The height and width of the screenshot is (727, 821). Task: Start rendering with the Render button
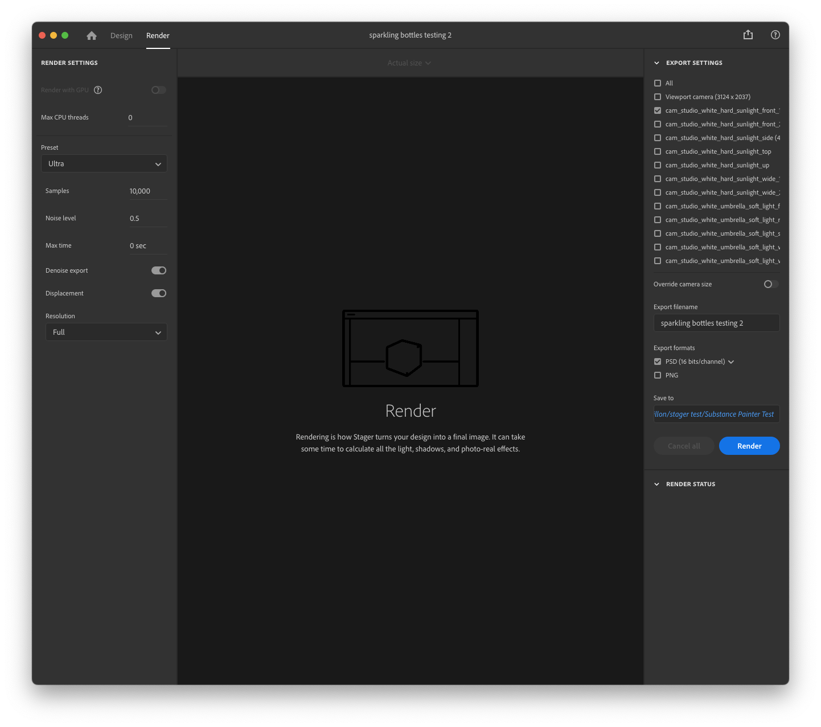coord(749,446)
